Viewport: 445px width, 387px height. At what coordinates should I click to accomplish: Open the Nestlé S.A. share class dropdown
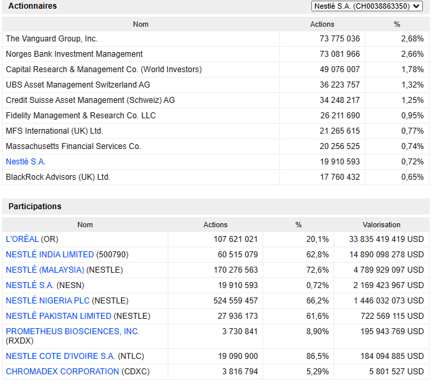coord(367,6)
